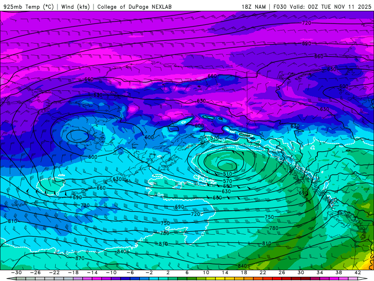Select the positive "22" colorbar scale label
Screen dimensions: 374x281
[x=263, y=273]
